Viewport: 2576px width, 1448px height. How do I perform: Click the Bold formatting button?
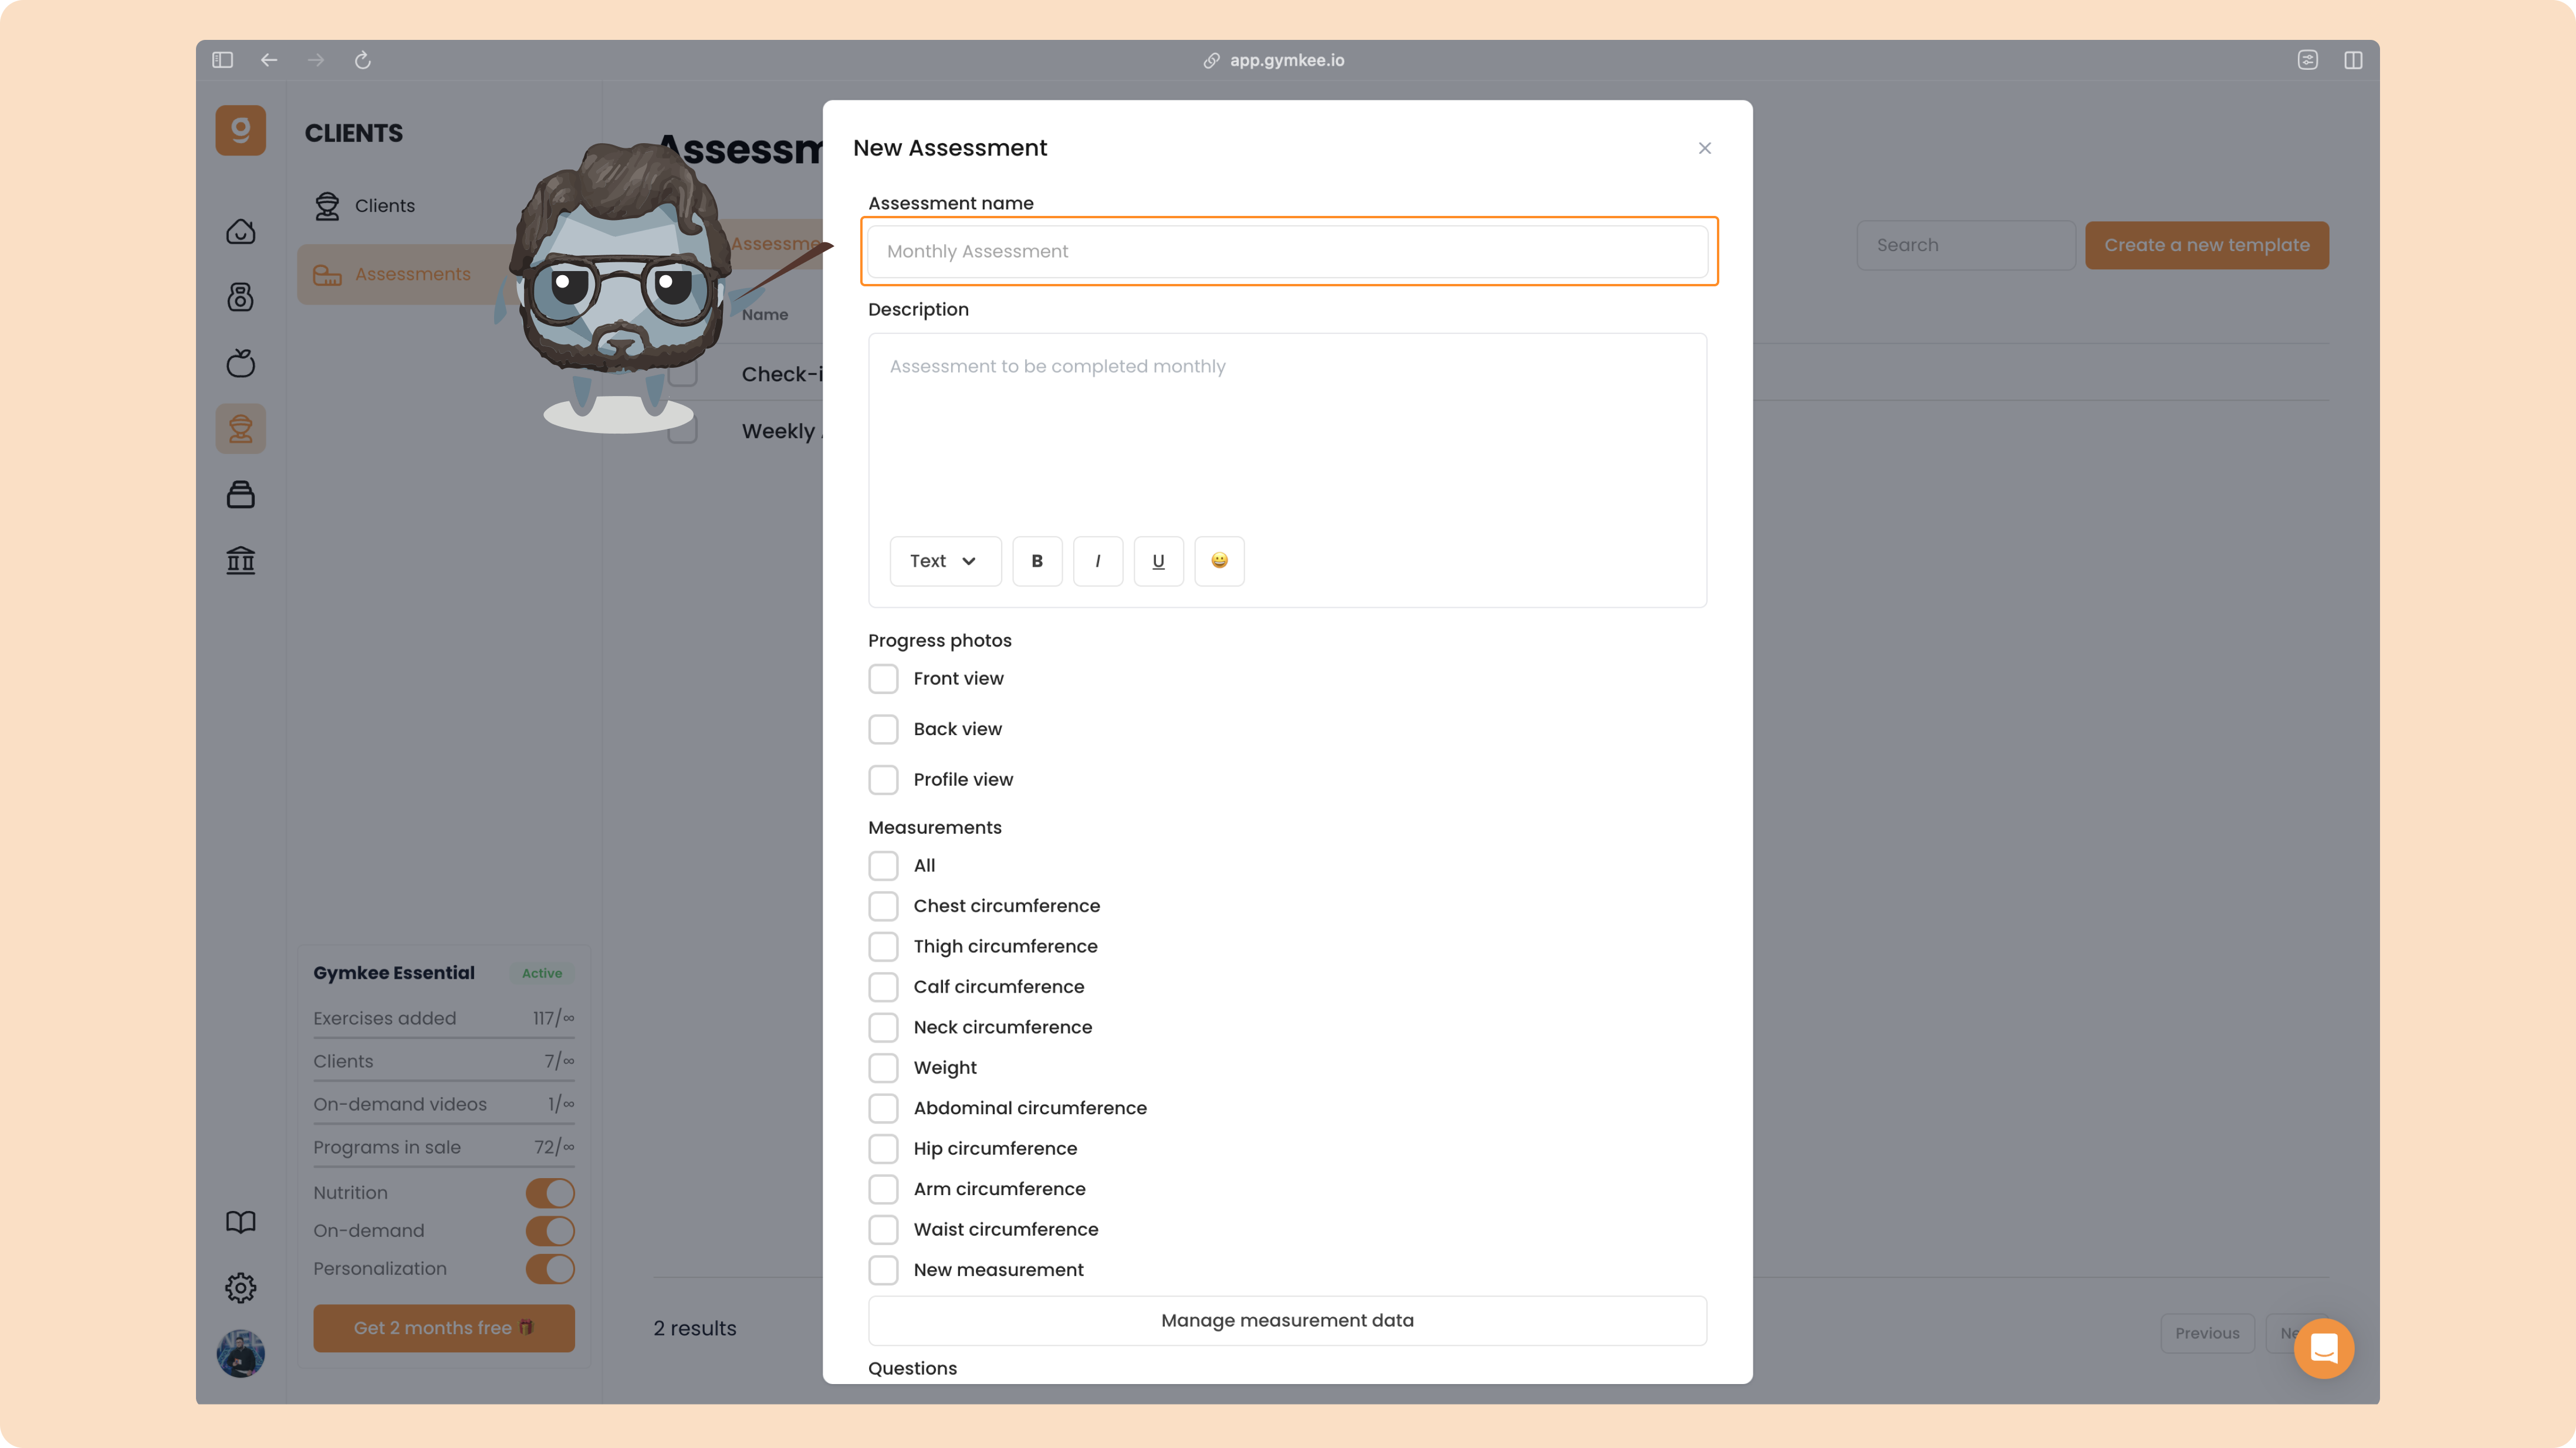pyautogui.click(x=1037, y=561)
